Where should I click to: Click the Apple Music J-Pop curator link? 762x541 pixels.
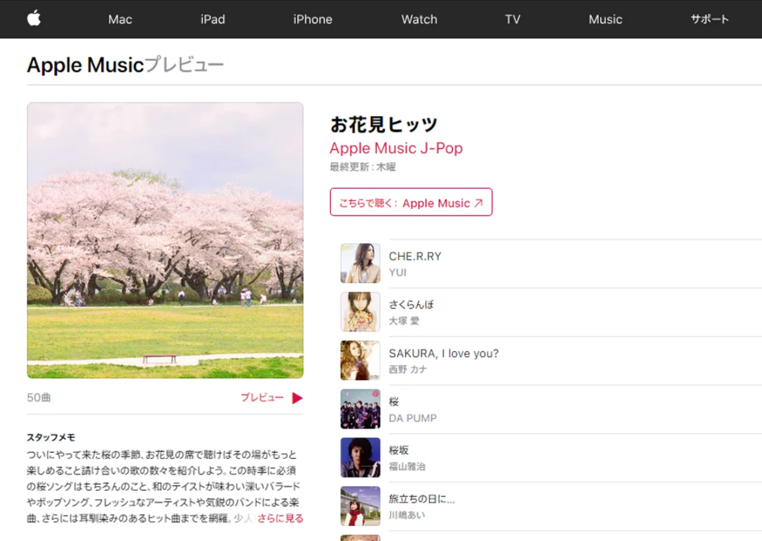396,148
